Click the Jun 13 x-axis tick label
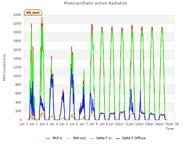Viewport: 192px width, 144px height. 144,124
